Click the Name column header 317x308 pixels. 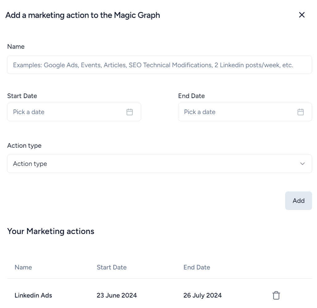pos(23,267)
